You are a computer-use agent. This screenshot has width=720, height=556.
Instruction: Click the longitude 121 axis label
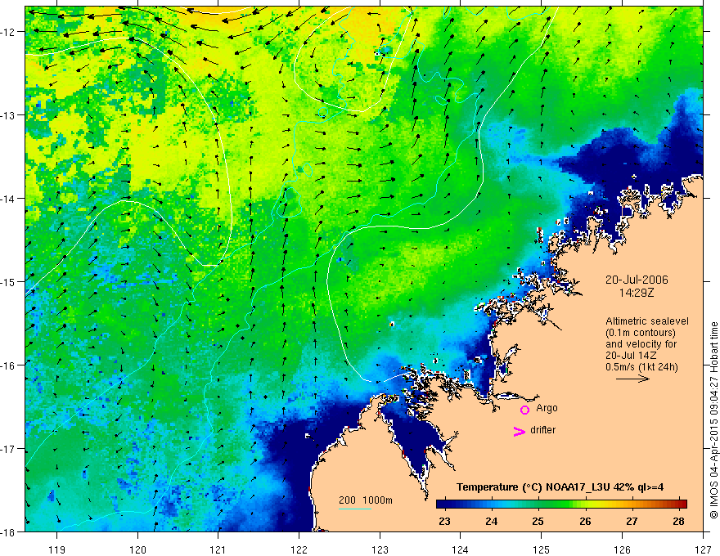(x=218, y=549)
